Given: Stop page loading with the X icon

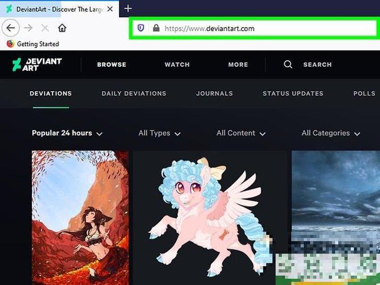Looking at the screenshot, I should 45,28.
